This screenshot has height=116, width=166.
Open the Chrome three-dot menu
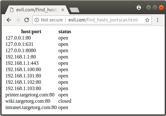(157, 20)
